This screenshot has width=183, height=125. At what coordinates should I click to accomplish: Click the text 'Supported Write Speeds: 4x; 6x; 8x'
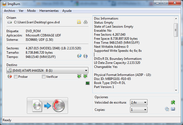(118, 51)
